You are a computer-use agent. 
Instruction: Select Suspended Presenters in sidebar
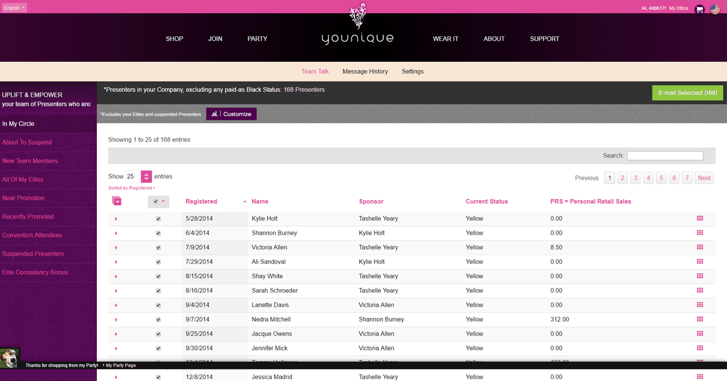pos(33,254)
